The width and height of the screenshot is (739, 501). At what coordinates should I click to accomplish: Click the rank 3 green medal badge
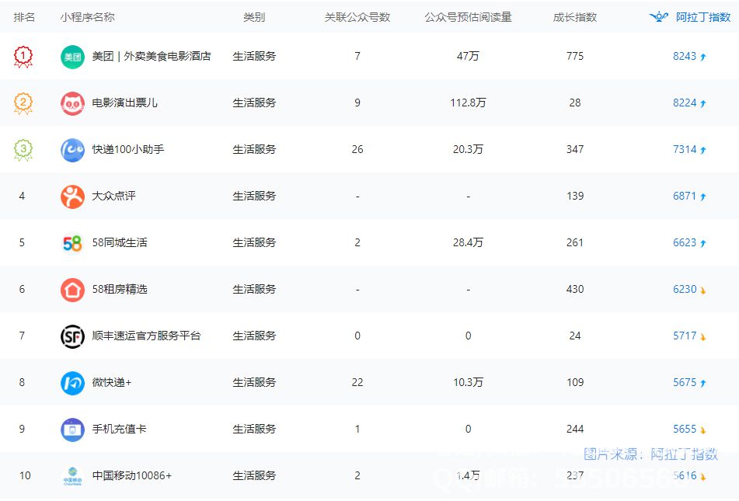pos(23,151)
